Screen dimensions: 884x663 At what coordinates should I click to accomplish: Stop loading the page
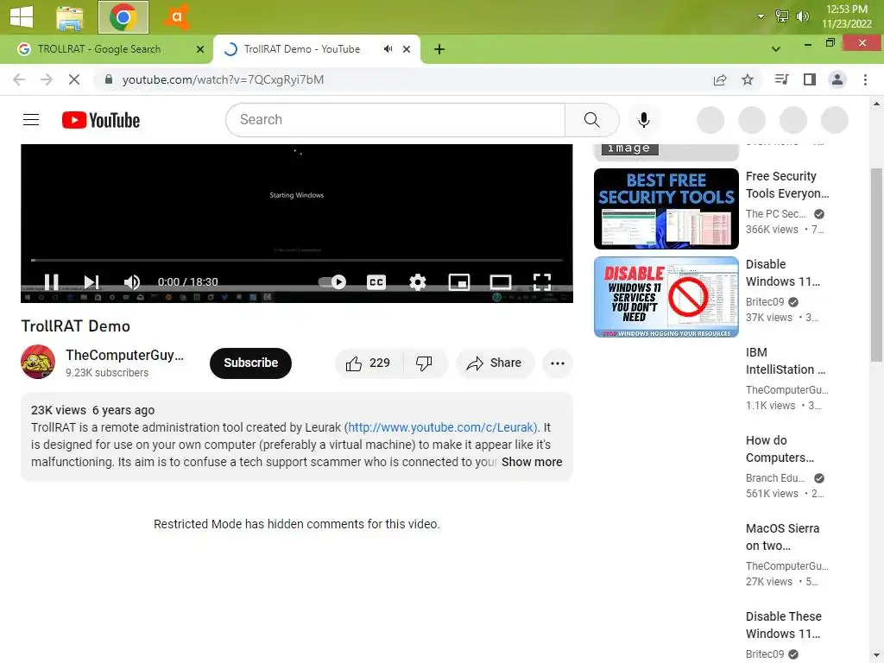pos(74,79)
